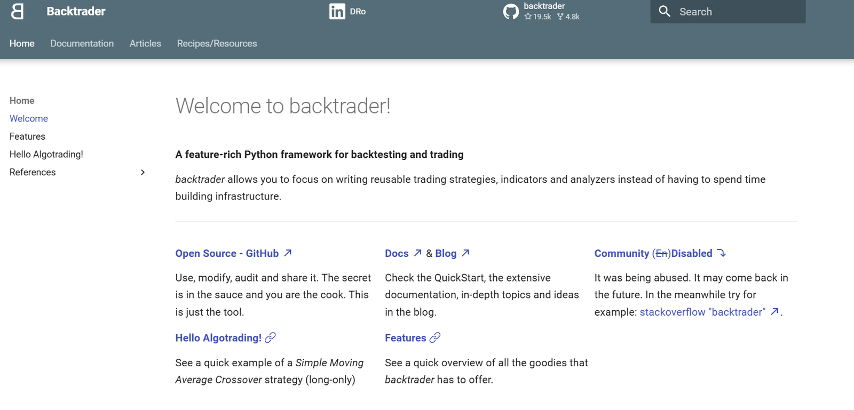Image resolution: width=854 pixels, height=410 pixels.
Task: Click the anchor link icon beside Hello Algotrading!
Action: (271, 337)
